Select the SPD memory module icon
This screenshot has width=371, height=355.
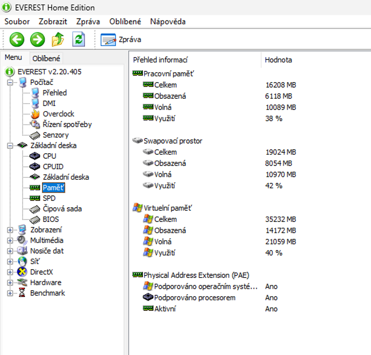tap(35, 198)
